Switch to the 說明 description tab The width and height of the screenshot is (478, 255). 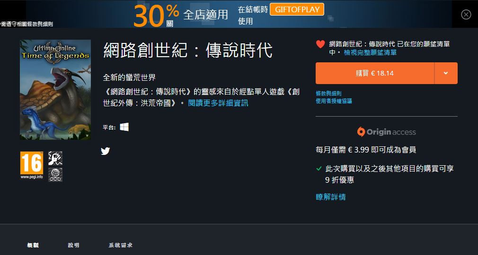[73, 245]
